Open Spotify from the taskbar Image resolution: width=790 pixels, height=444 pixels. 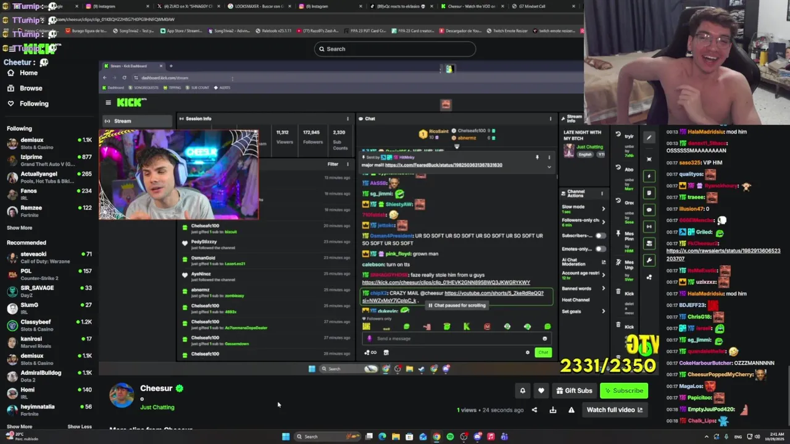(x=450, y=437)
